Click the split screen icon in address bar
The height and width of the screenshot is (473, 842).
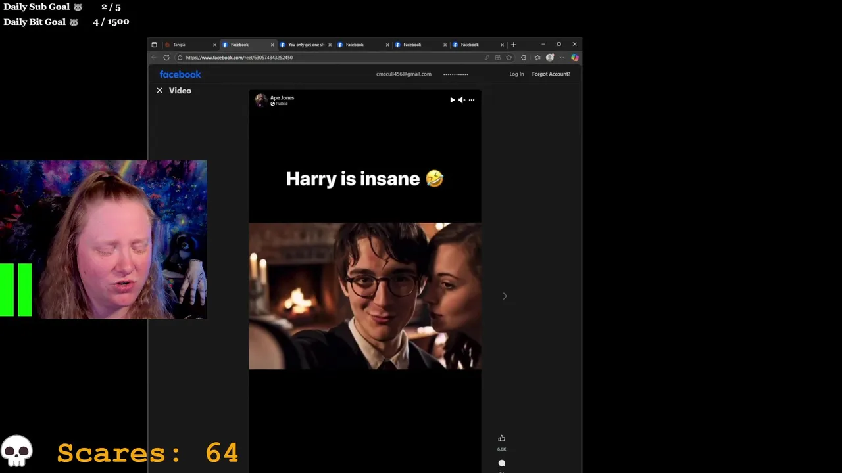point(498,58)
